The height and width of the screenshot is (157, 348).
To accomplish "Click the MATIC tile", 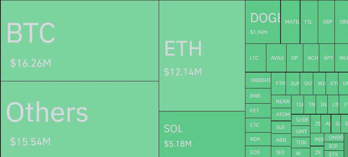I will [x=290, y=22].
